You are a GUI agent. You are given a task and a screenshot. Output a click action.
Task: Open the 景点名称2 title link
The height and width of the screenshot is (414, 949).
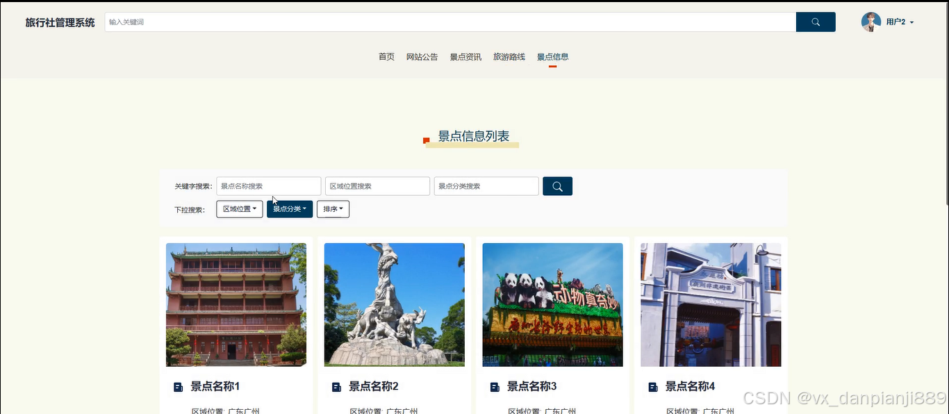374,386
